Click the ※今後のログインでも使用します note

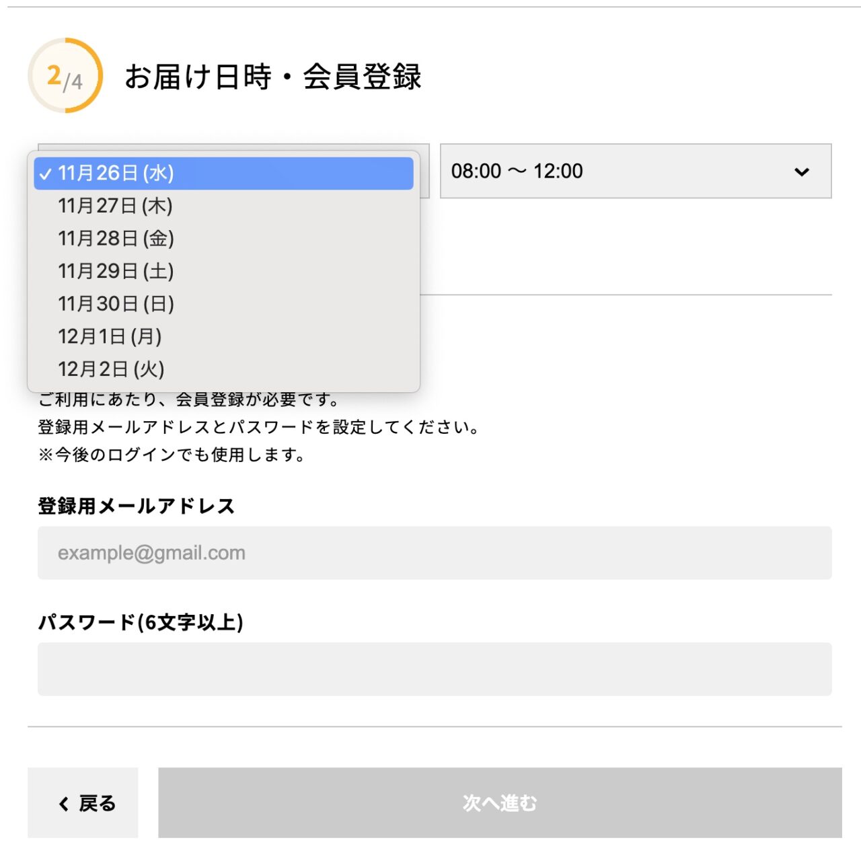(x=172, y=455)
